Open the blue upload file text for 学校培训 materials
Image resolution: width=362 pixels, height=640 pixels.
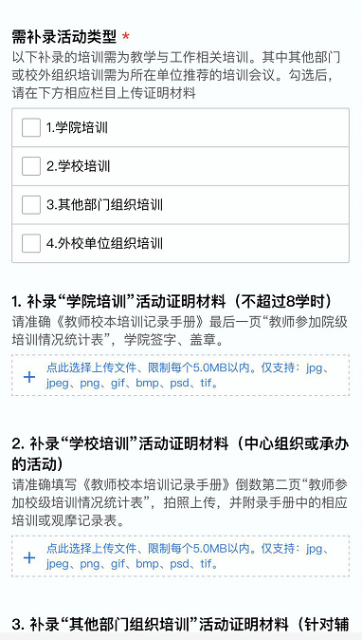click(x=188, y=556)
